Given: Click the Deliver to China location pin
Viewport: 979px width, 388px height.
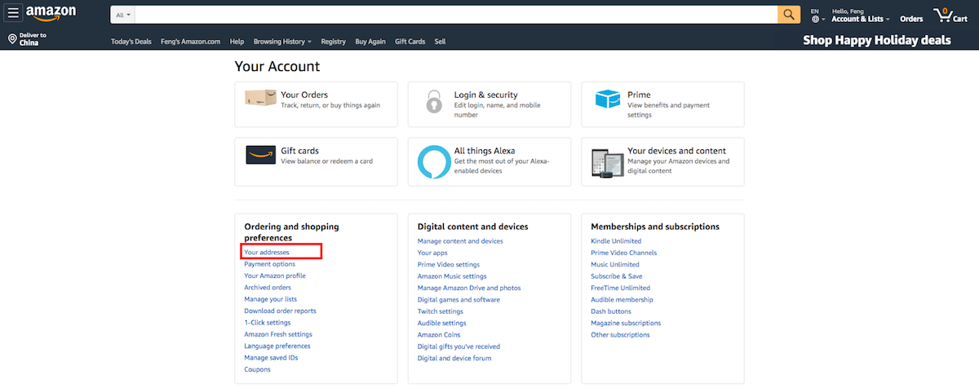Looking at the screenshot, I should 12,39.
